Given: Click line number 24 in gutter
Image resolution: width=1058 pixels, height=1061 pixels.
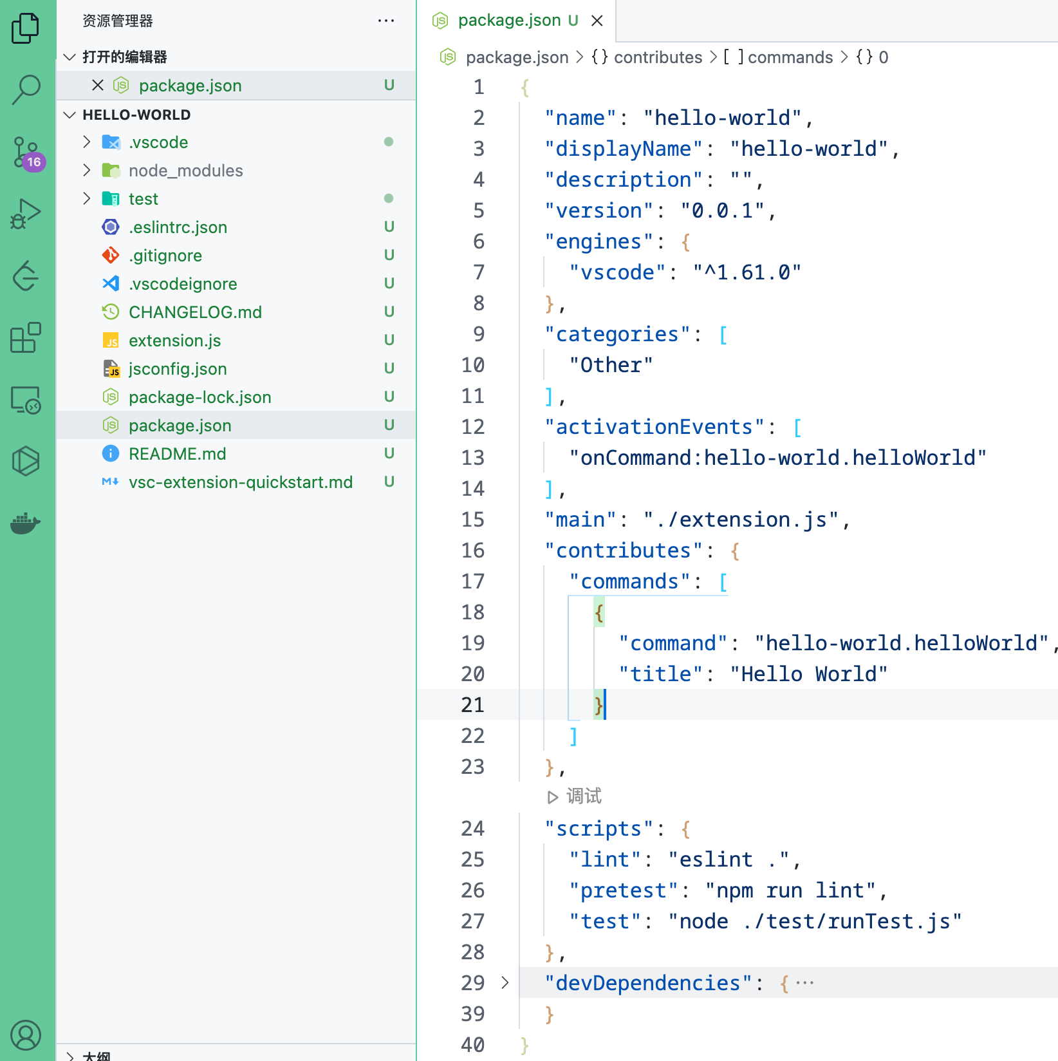Looking at the screenshot, I should click(x=473, y=829).
